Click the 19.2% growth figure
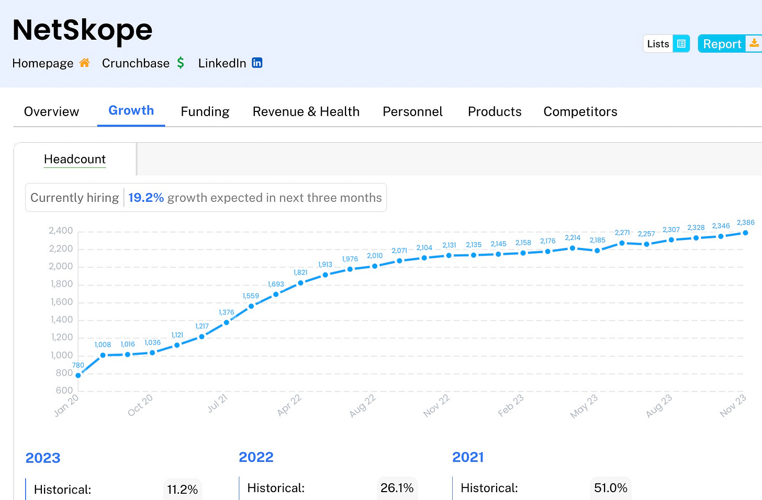This screenshot has width=762, height=500. [x=146, y=198]
